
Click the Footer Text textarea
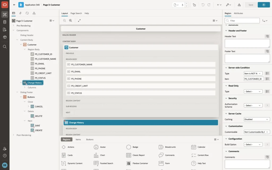tap(247, 58)
